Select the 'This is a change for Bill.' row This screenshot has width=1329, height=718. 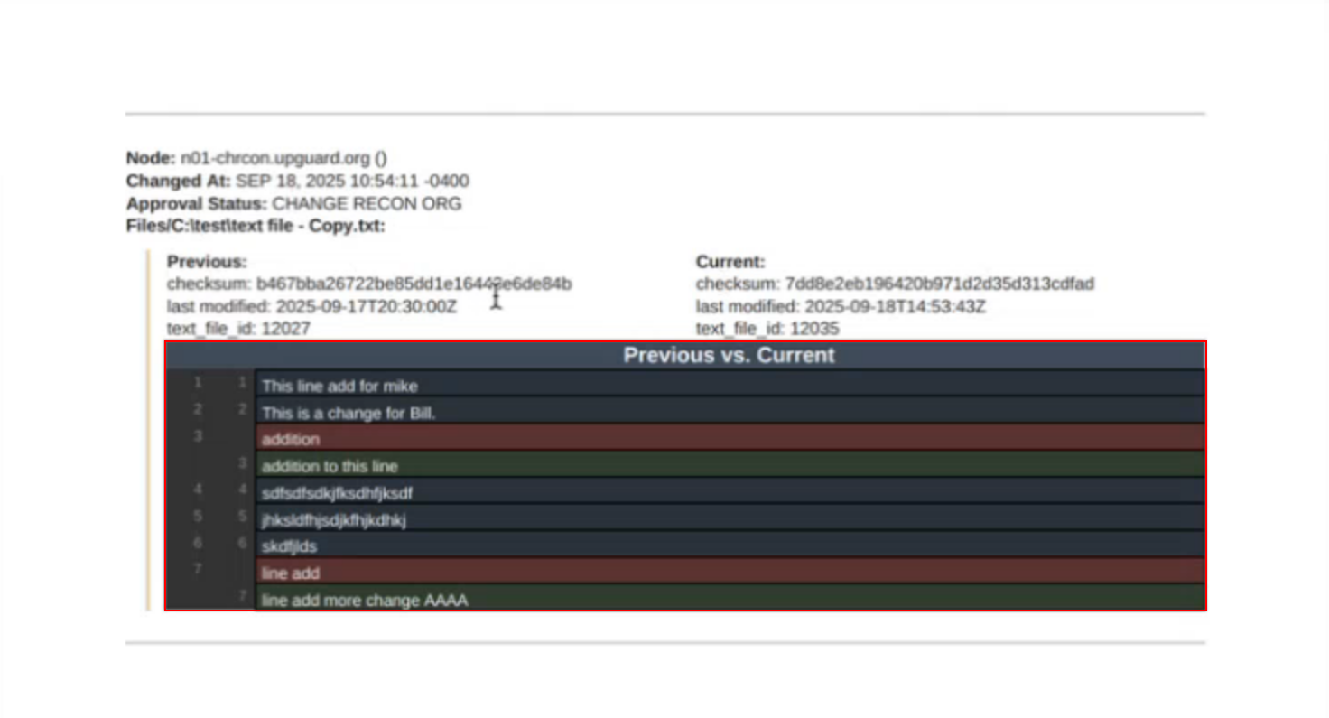[349, 414]
